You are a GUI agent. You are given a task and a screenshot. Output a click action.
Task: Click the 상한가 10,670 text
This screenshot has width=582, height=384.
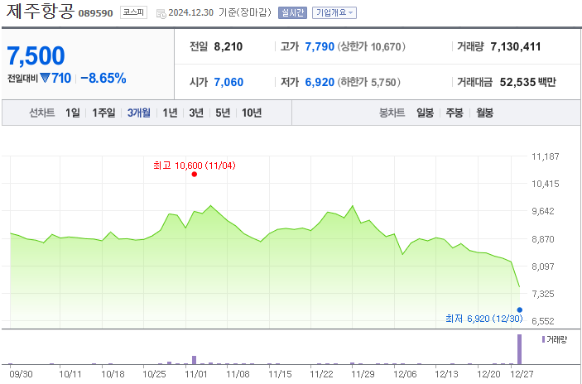tap(371, 46)
